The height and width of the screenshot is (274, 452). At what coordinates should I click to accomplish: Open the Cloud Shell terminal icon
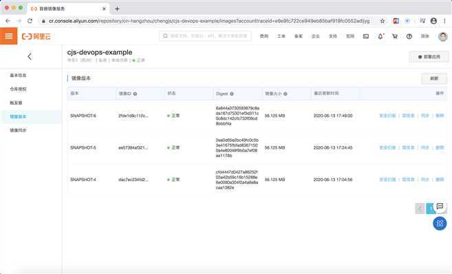coord(366,36)
